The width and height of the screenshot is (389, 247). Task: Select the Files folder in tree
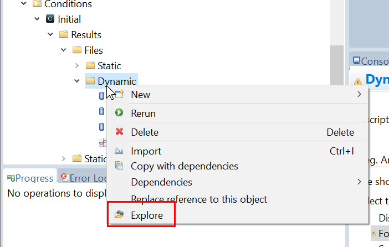93,50
